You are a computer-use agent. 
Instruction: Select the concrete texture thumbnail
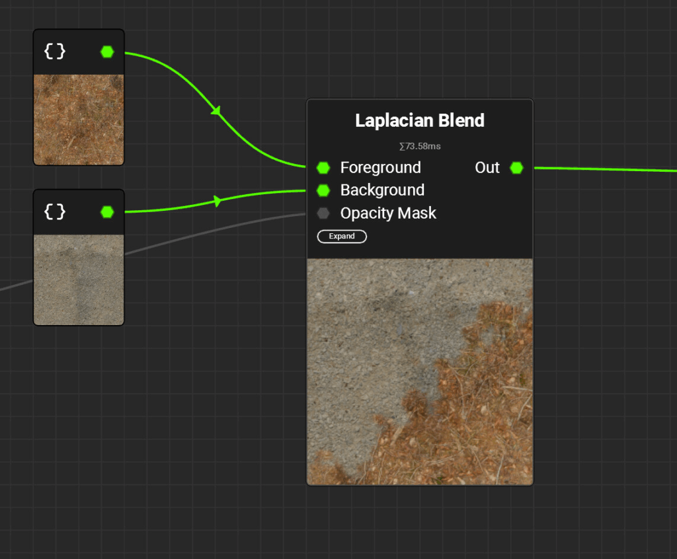point(79,279)
